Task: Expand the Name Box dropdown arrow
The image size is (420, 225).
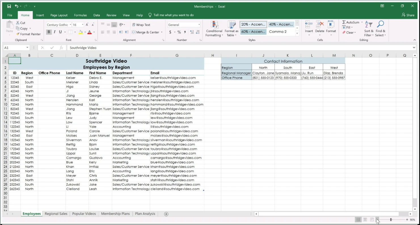Action: pos(27,48)
